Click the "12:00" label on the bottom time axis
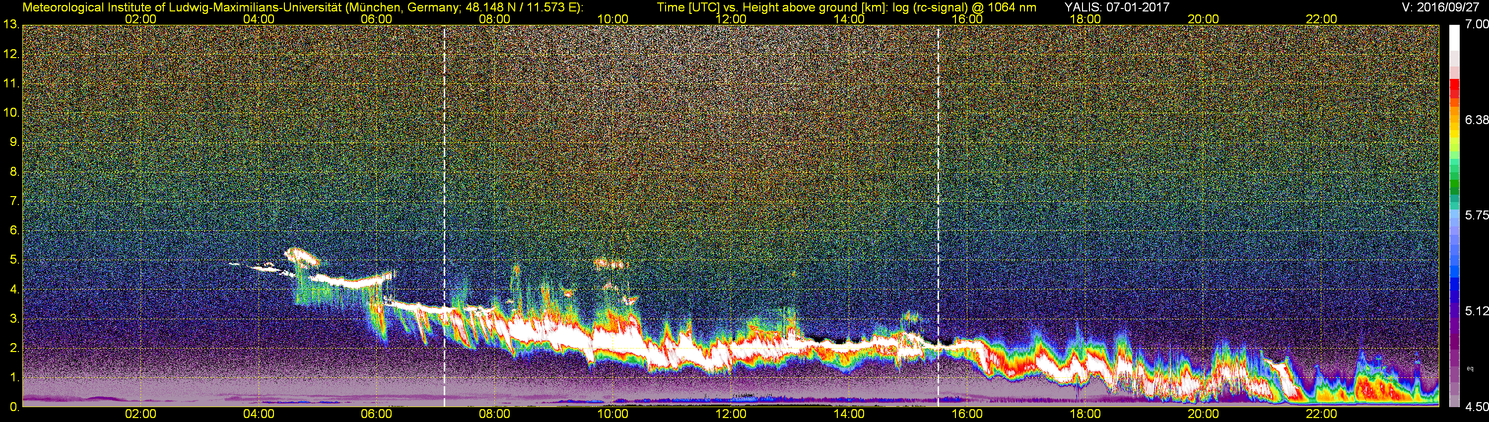The width and height of the screenshot is (1489, 422). 731,414
